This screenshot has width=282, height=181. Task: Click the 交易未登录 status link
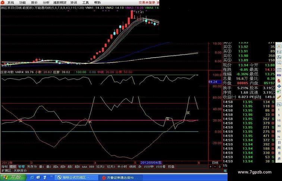(147, 3)
